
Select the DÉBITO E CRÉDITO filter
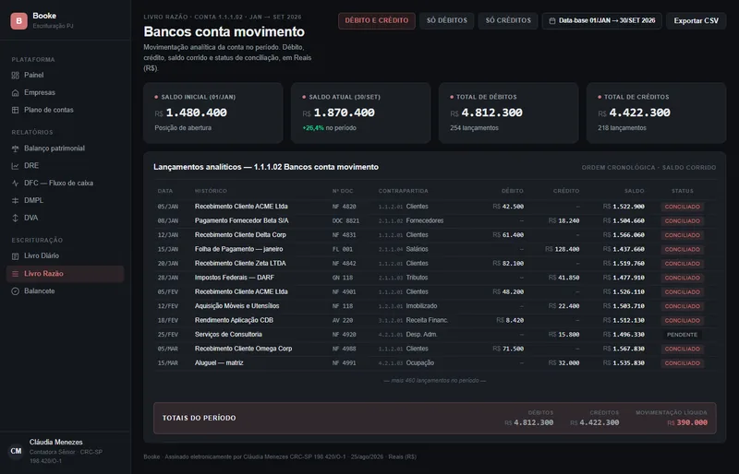tap(377, 20)
